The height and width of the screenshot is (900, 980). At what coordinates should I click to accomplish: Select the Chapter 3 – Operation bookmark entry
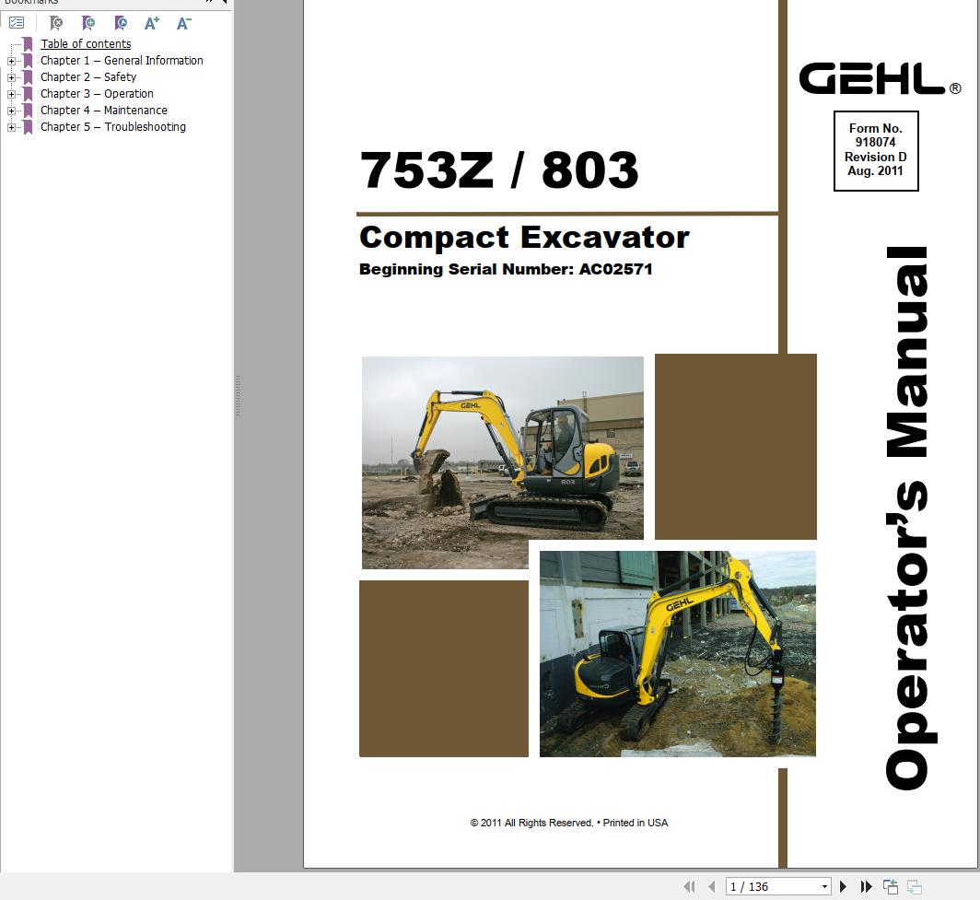coord(97,94)
